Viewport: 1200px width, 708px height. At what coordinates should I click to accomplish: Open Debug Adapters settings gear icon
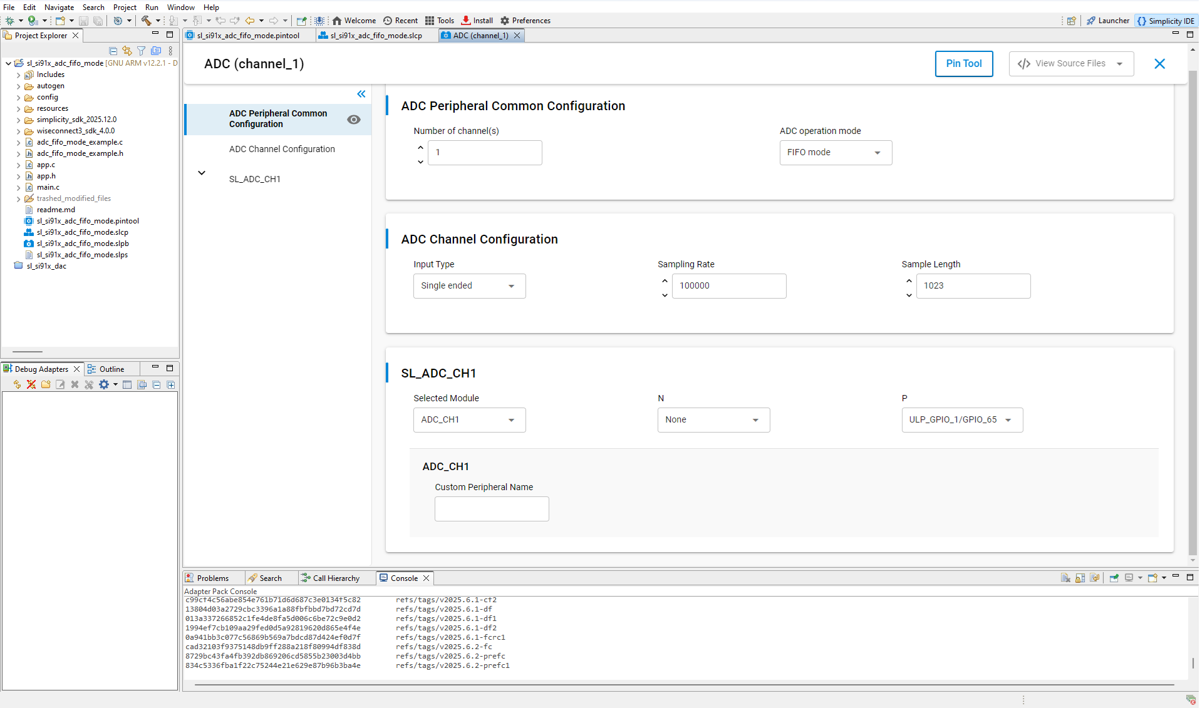[104, 385]
